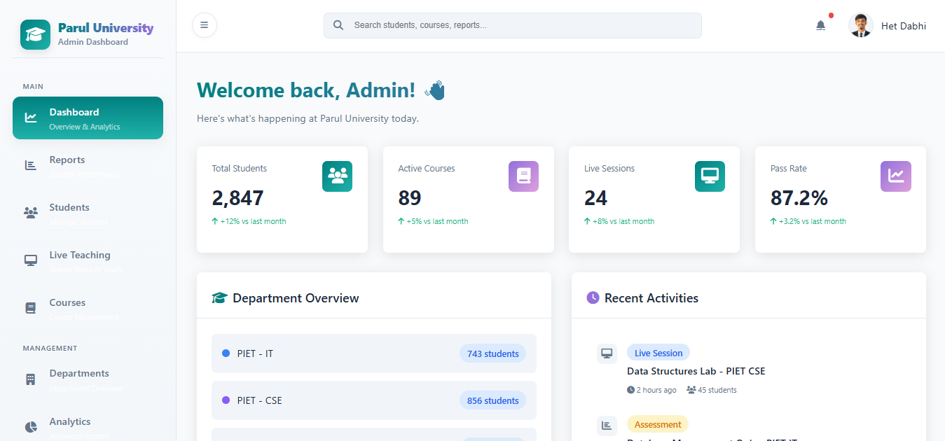Select the PIET - IT department row

(x=373, y=353)
